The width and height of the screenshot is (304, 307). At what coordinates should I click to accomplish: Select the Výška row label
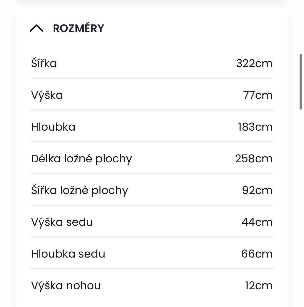pyautogui.click(x=47, y=95)
